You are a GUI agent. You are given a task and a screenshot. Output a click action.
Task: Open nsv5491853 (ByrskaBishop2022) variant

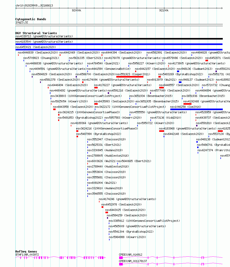[x=80, y=118]
